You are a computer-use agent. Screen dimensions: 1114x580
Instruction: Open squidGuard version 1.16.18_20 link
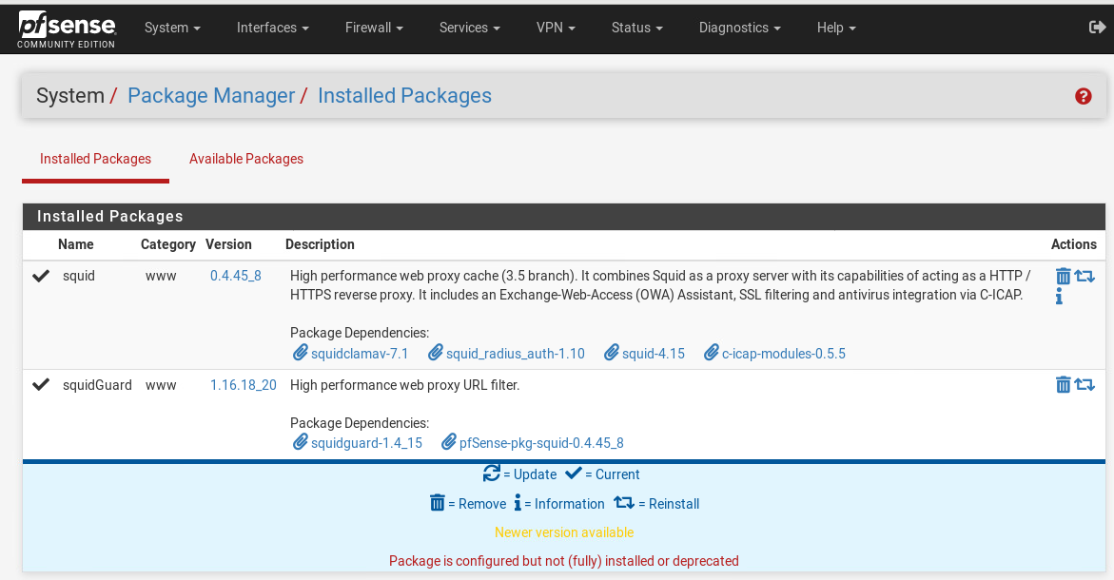[243, 385]
